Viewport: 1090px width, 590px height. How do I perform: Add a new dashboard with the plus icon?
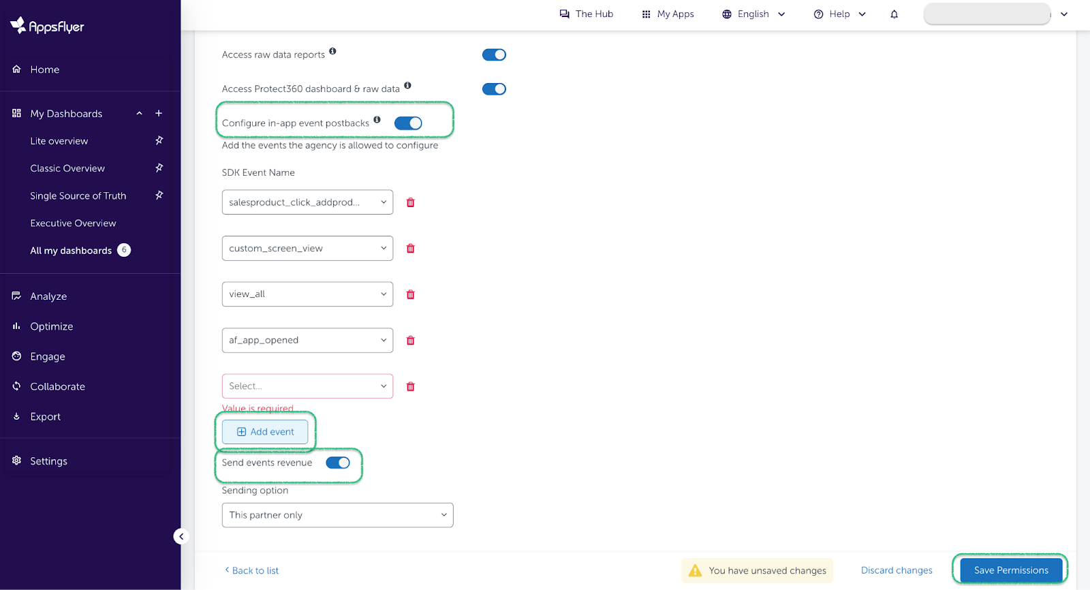[159, 113]
